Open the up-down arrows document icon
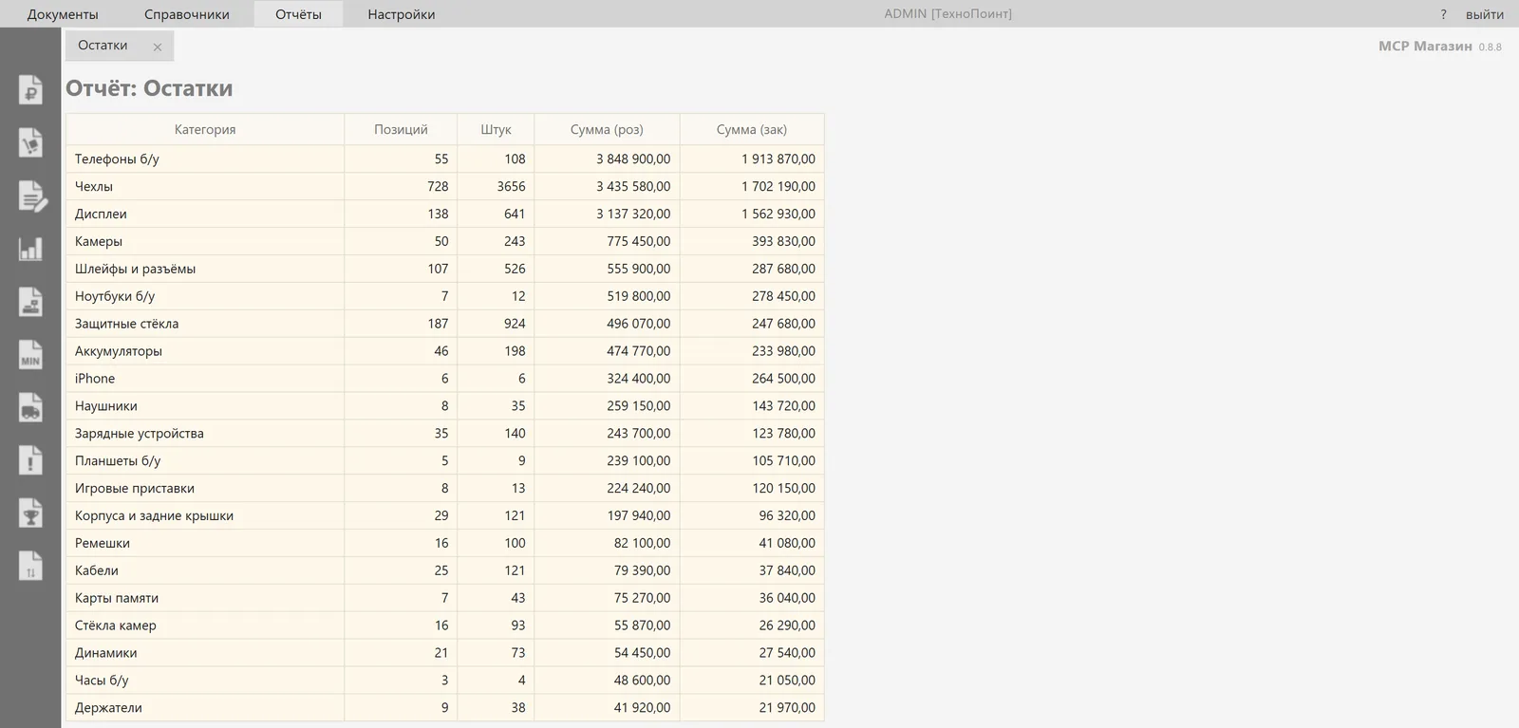The height and width of the screenshot is (728, 1519). point(30,567)
